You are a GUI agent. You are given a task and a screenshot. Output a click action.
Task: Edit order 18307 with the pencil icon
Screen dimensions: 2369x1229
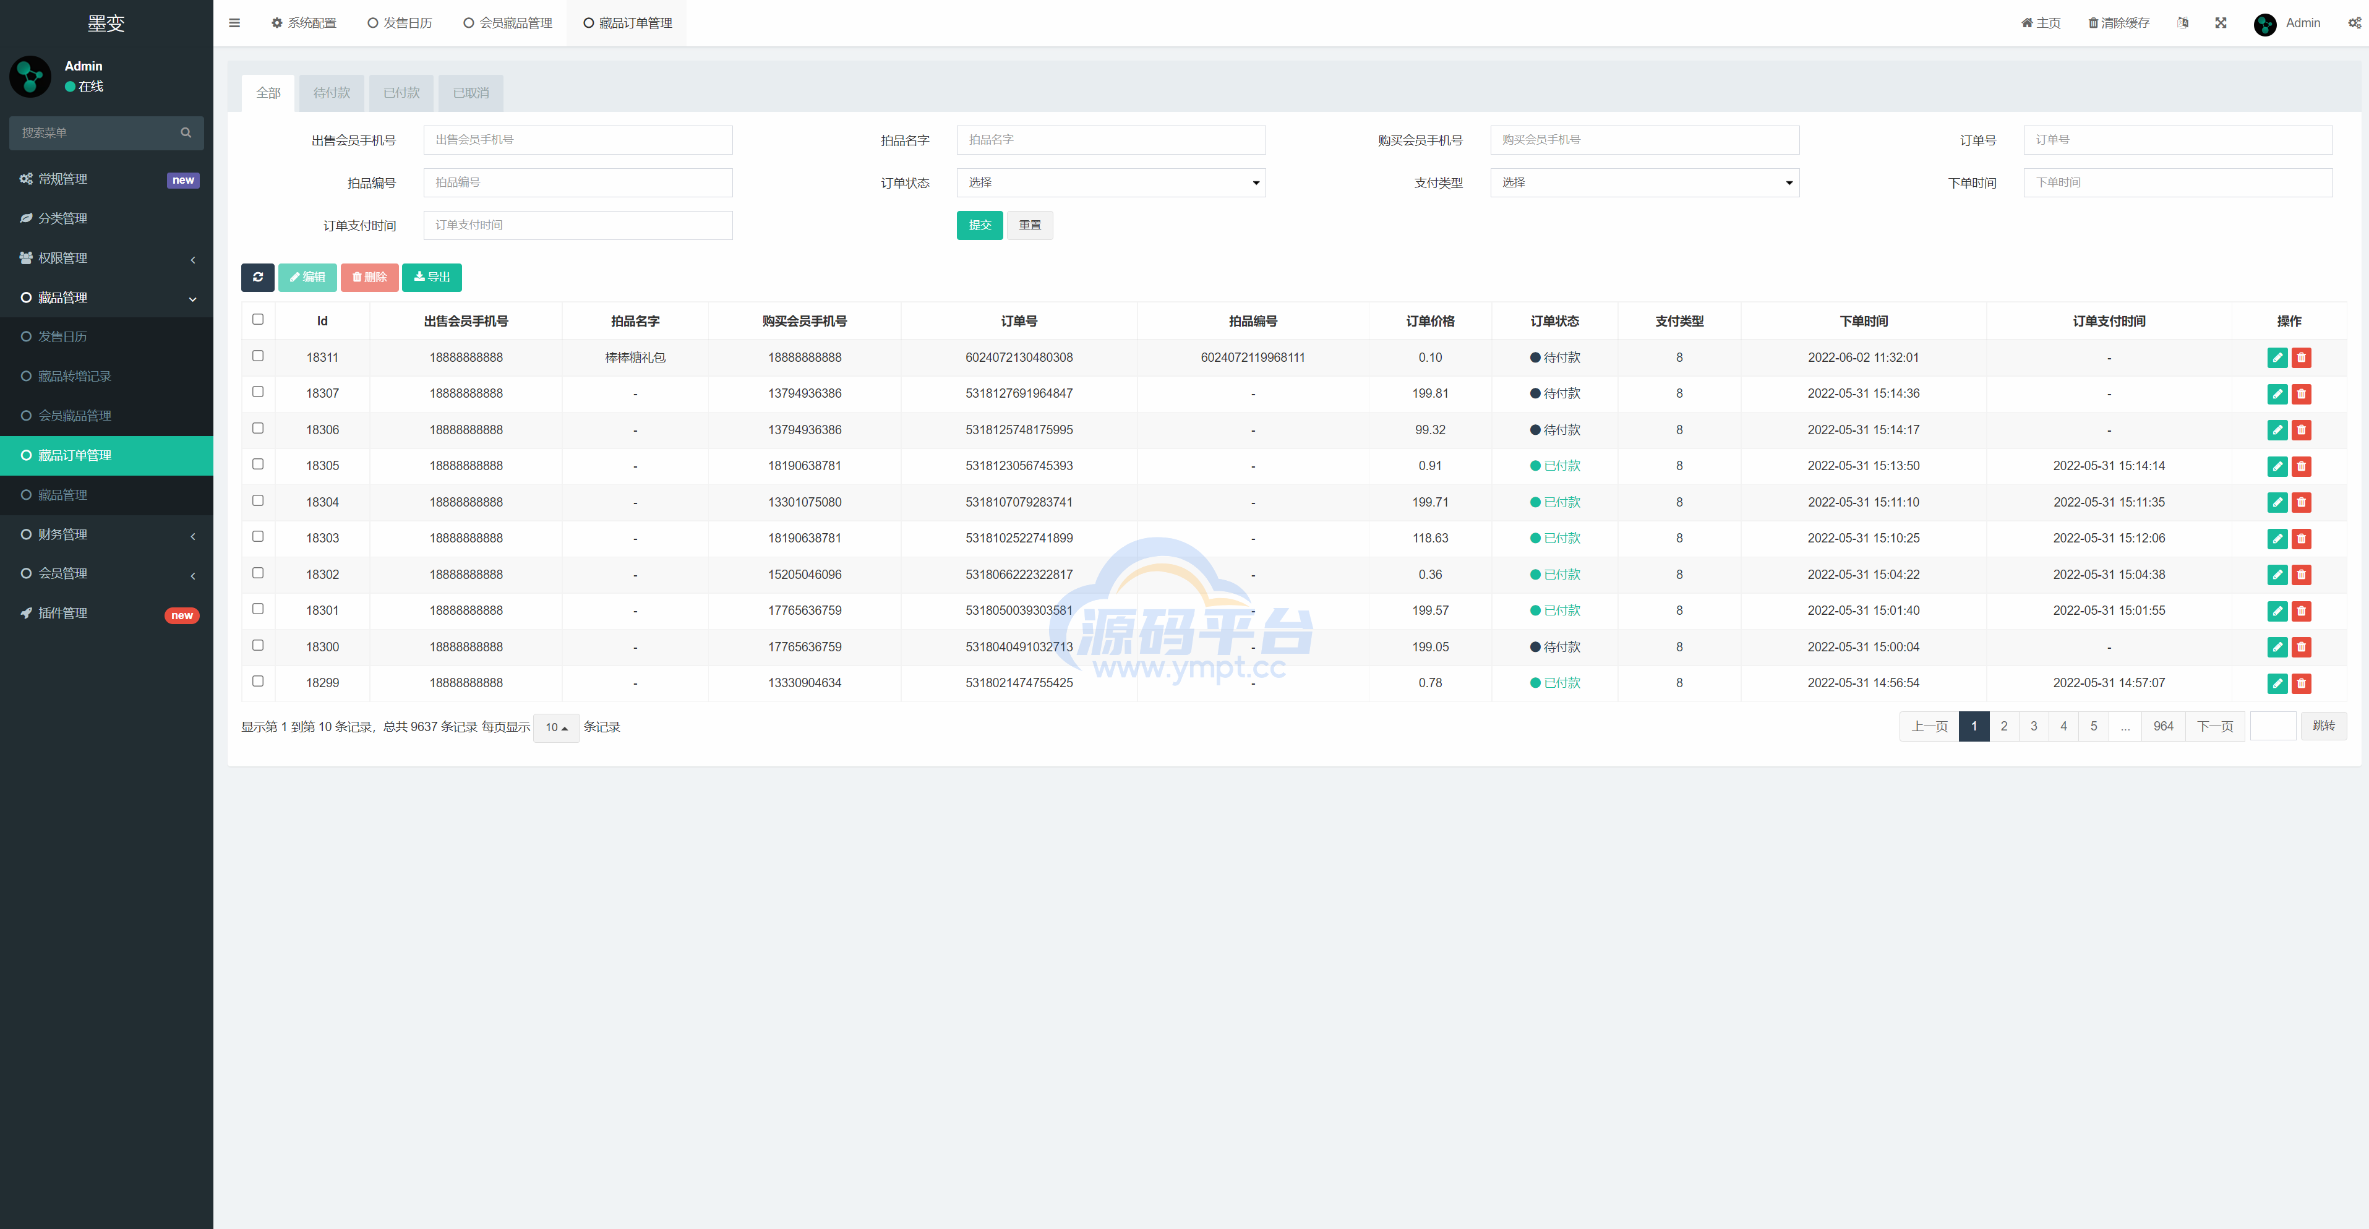pyautogui.click(x=2277, y=394)
